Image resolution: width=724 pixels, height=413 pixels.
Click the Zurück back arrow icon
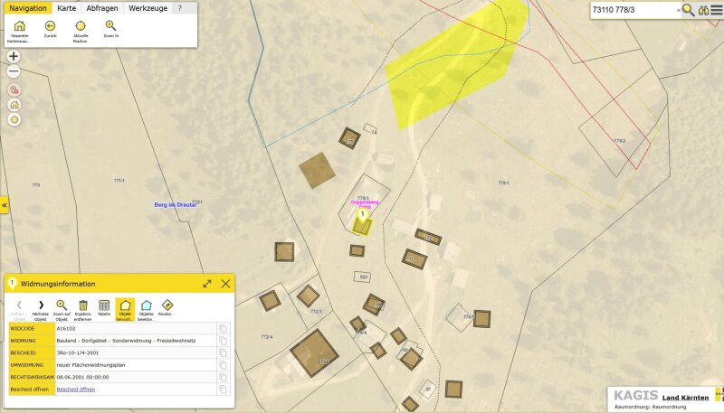50,26
